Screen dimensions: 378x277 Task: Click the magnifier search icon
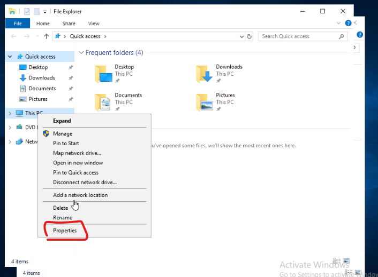(x=342, y=36)
